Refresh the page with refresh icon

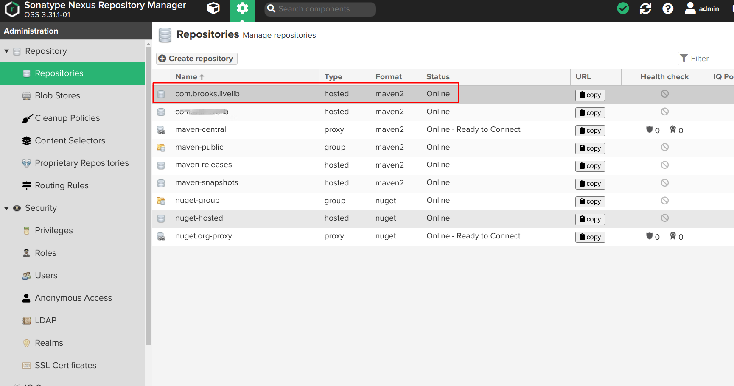[645, 8]
